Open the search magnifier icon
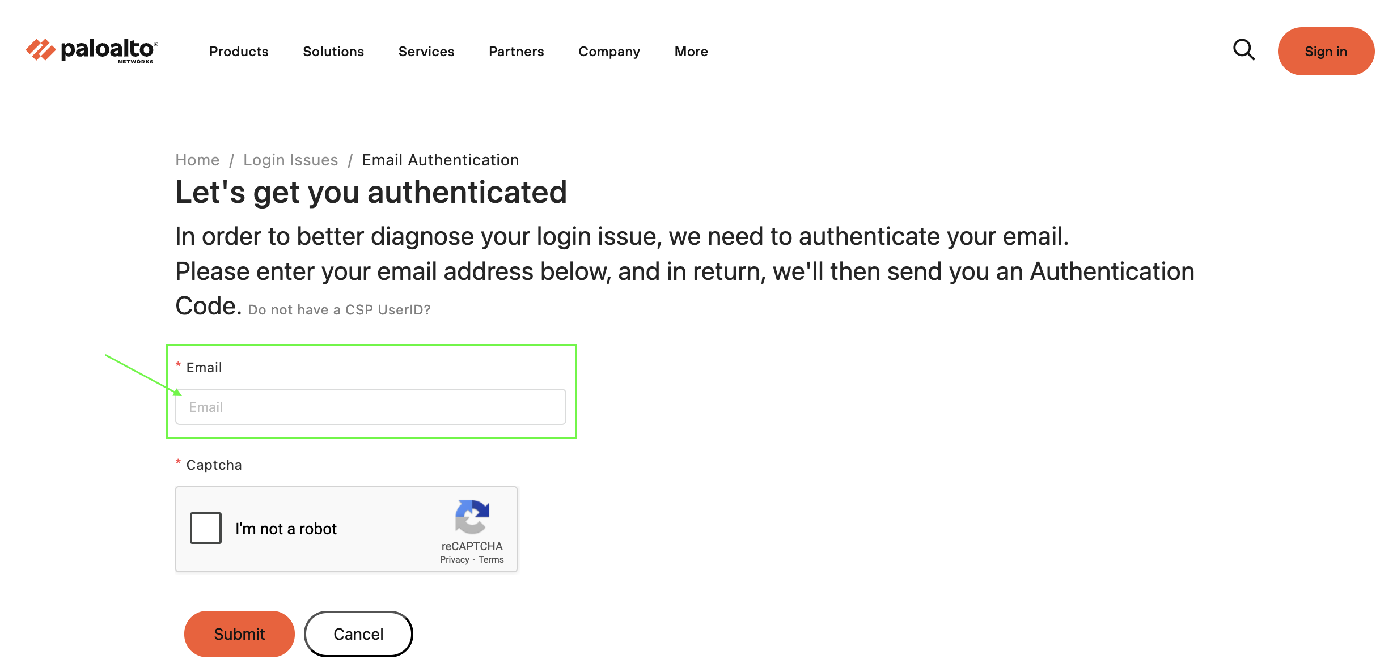1397x672 pixels. (1244, 50)
